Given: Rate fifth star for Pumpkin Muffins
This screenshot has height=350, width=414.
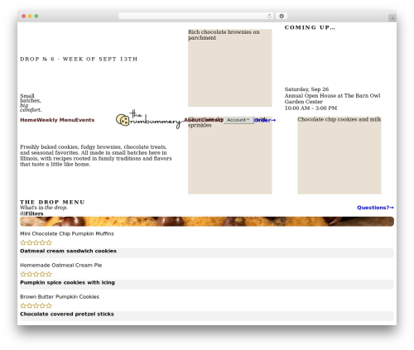Looking at the screenshot, I should (49, 242).
